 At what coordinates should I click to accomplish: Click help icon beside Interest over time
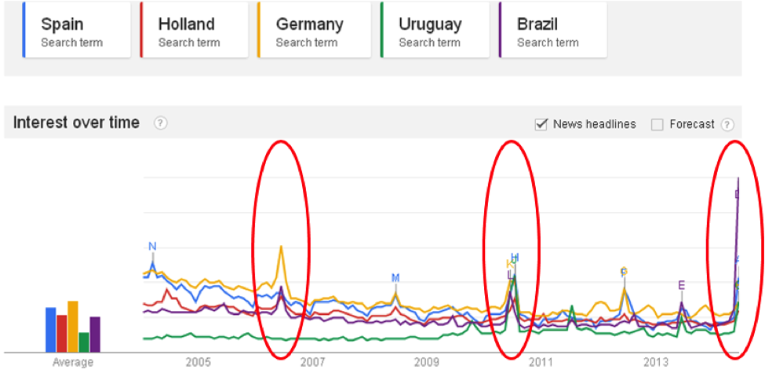click(160, 123)
